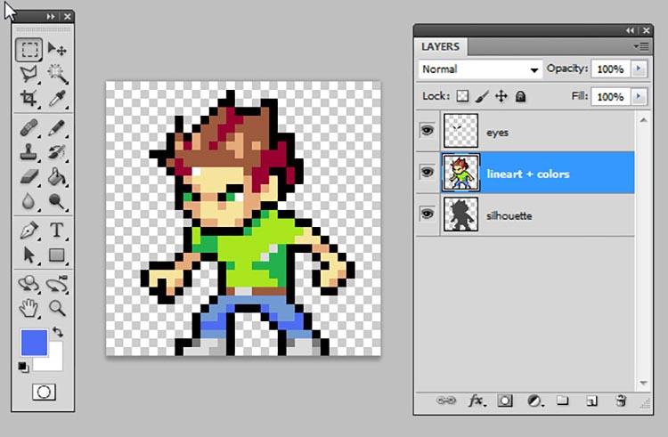Pick the Pencil tool
The width and height of the screenshot is (668, 437).
pos(57,128)
